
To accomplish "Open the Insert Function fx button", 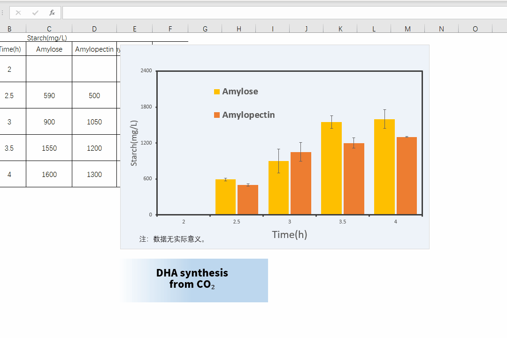I will tap(52, 13).
